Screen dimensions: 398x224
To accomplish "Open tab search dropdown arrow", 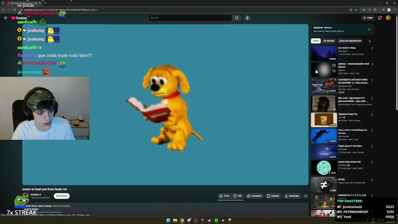I will tap(3, 3).
